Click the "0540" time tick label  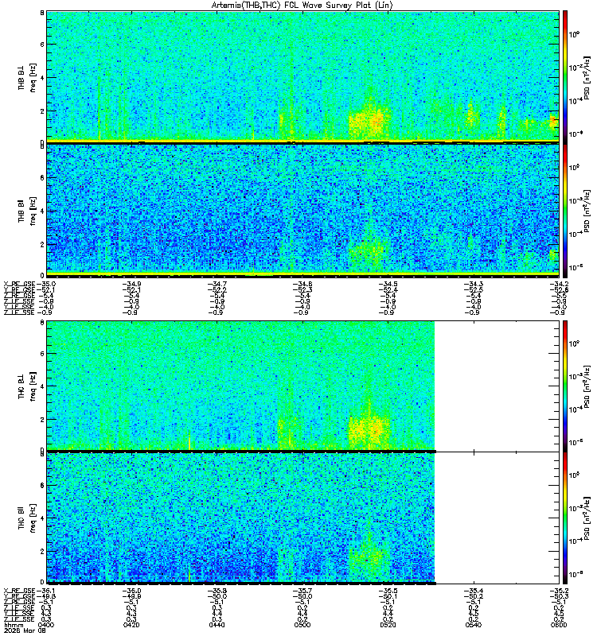(473, 625)
